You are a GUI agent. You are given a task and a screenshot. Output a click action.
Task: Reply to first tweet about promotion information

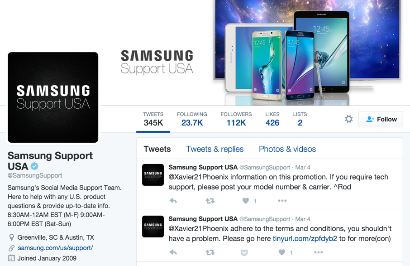(x=173, y=201)
